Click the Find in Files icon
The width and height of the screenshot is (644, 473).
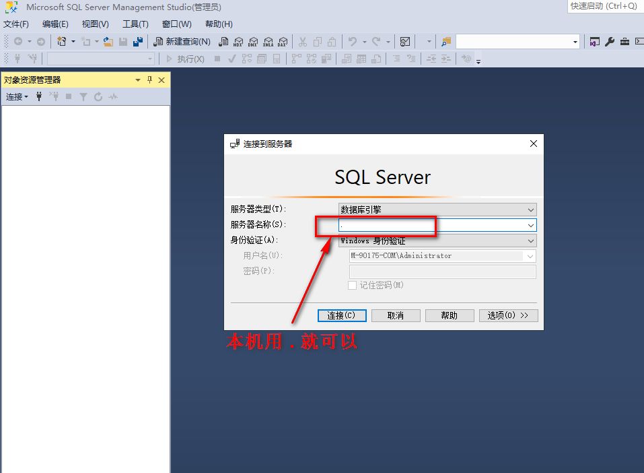446,42
